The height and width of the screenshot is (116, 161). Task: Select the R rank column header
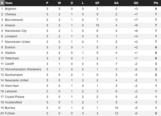coord(2,3)
